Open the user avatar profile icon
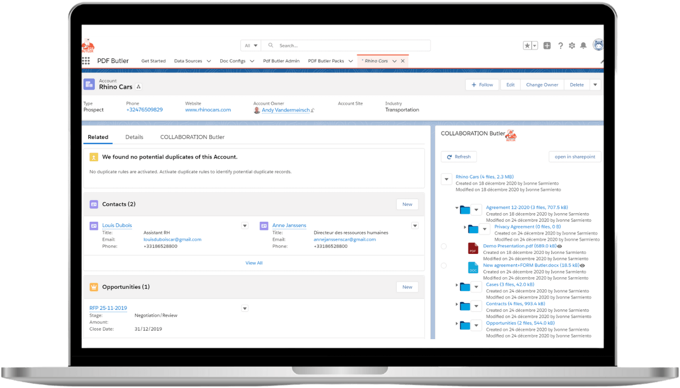The image size is (680, 388). 598,45
